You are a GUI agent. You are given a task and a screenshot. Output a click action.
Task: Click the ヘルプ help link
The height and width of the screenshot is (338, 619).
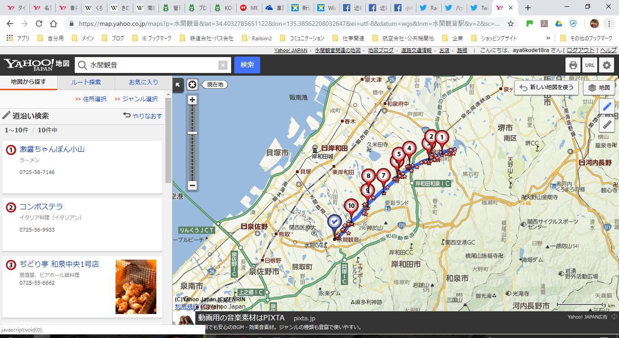coord(608,50)
